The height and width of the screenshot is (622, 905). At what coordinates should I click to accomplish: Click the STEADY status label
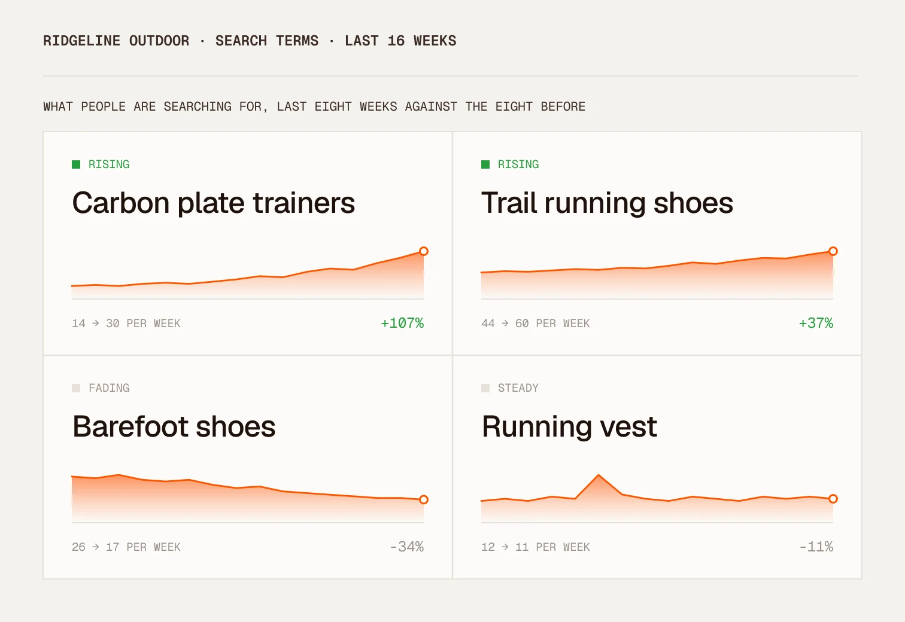518,388
